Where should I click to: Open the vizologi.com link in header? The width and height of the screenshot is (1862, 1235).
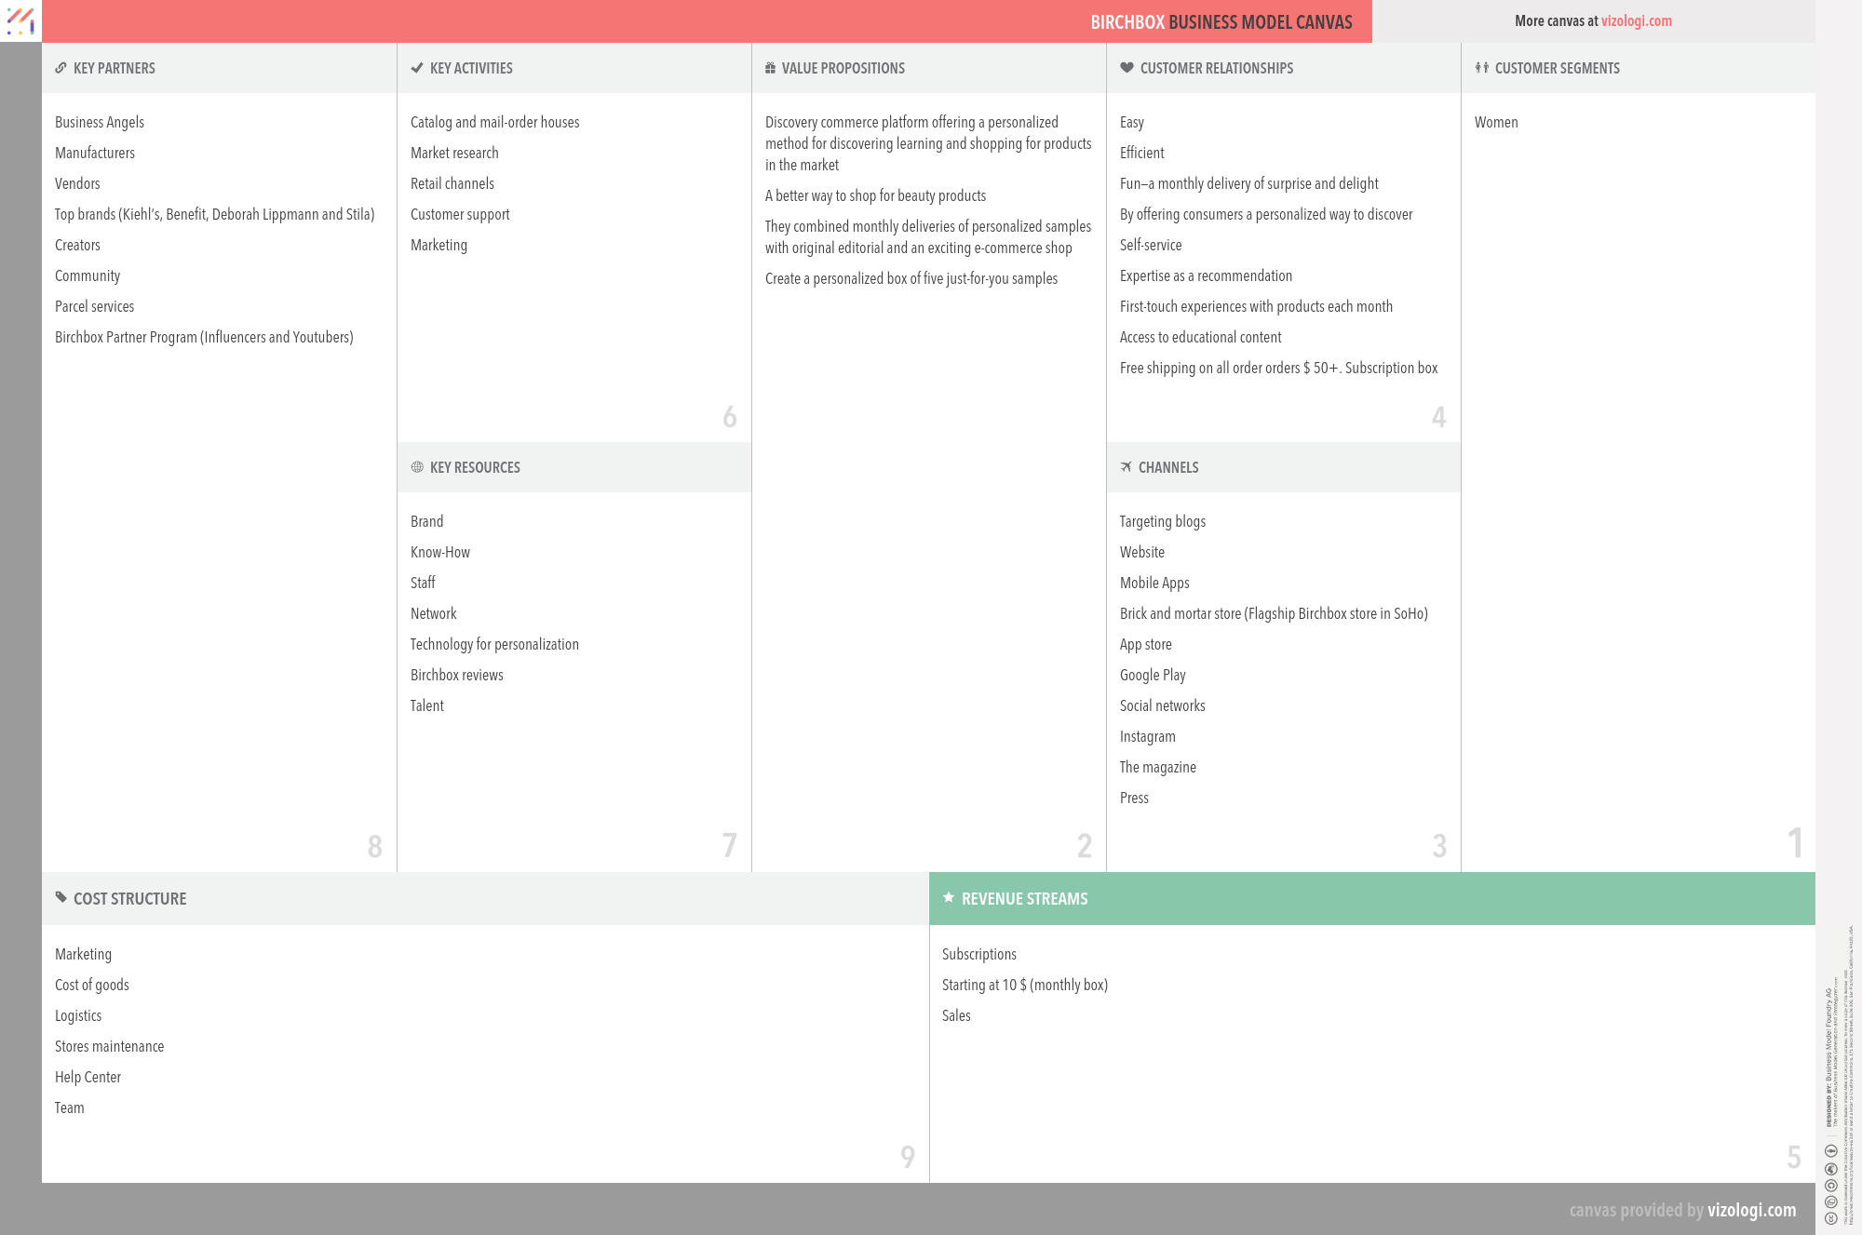(1636, 21)
